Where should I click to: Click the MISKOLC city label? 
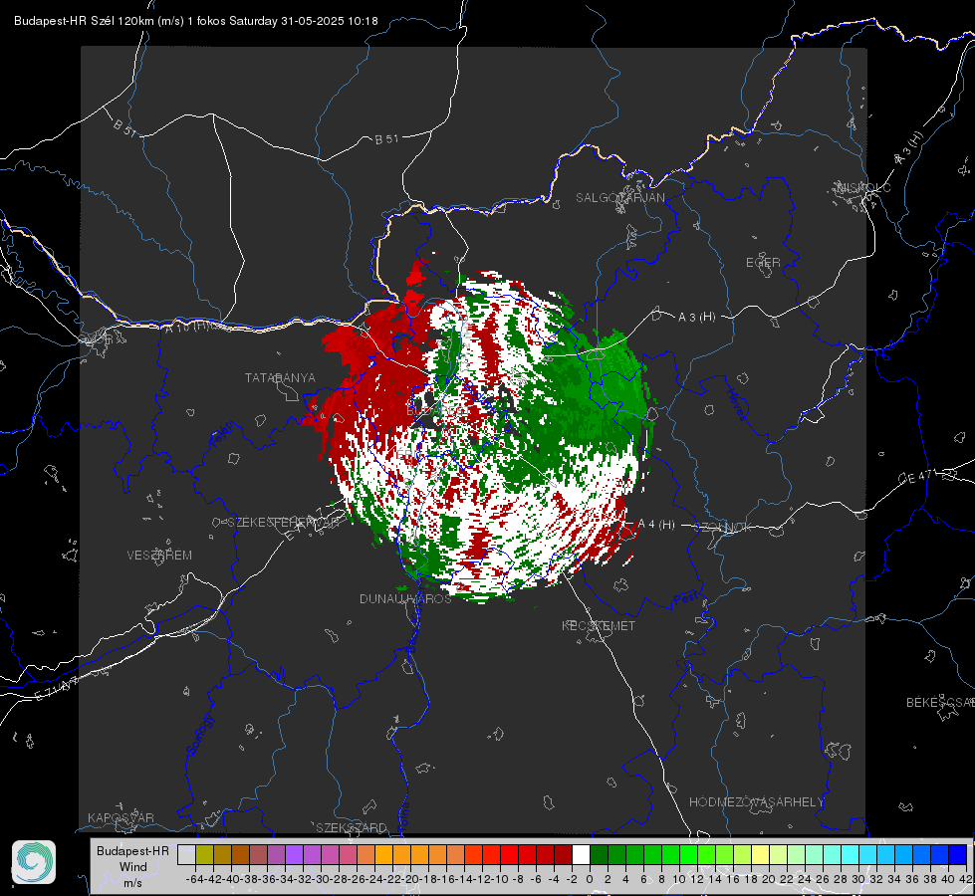click(863, 187)
